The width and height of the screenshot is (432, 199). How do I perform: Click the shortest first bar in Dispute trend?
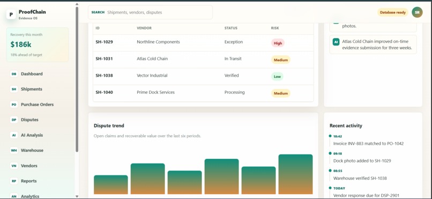coord(111,185)
